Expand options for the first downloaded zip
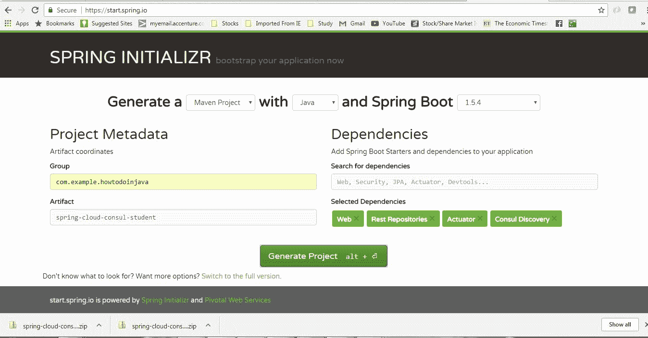The width and height of the screenshot is (648, 338). (99, 325)
